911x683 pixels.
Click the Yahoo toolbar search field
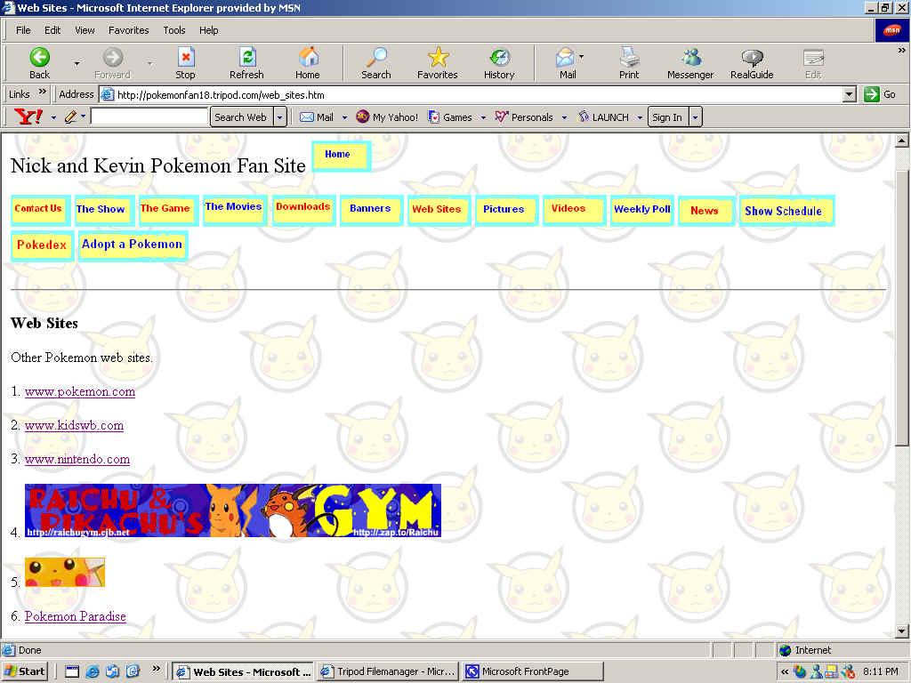click(149, 117)
